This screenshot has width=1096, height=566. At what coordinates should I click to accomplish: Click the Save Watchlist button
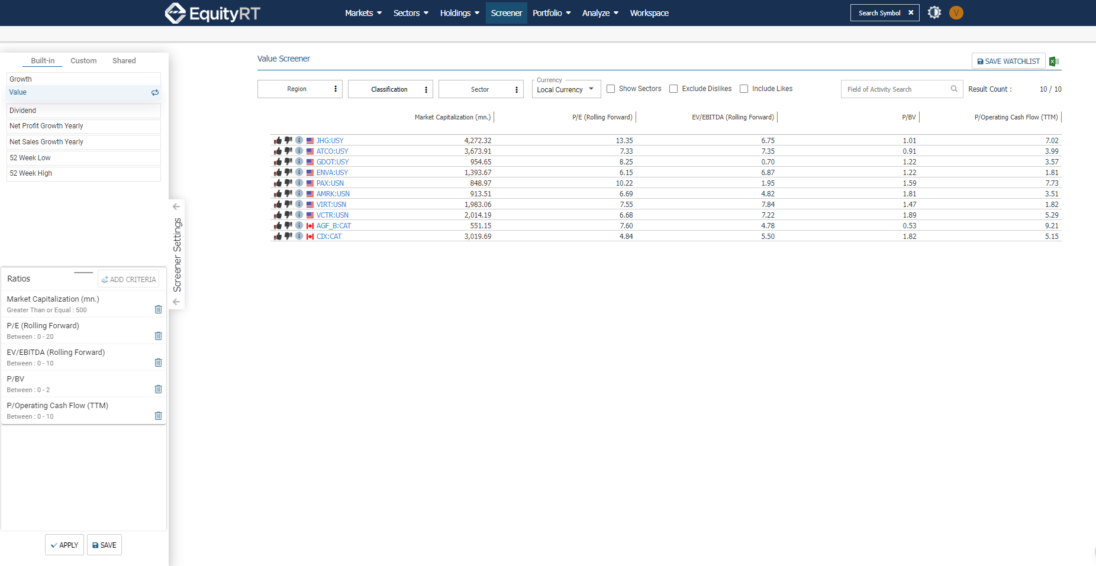tap(1008, 62)
